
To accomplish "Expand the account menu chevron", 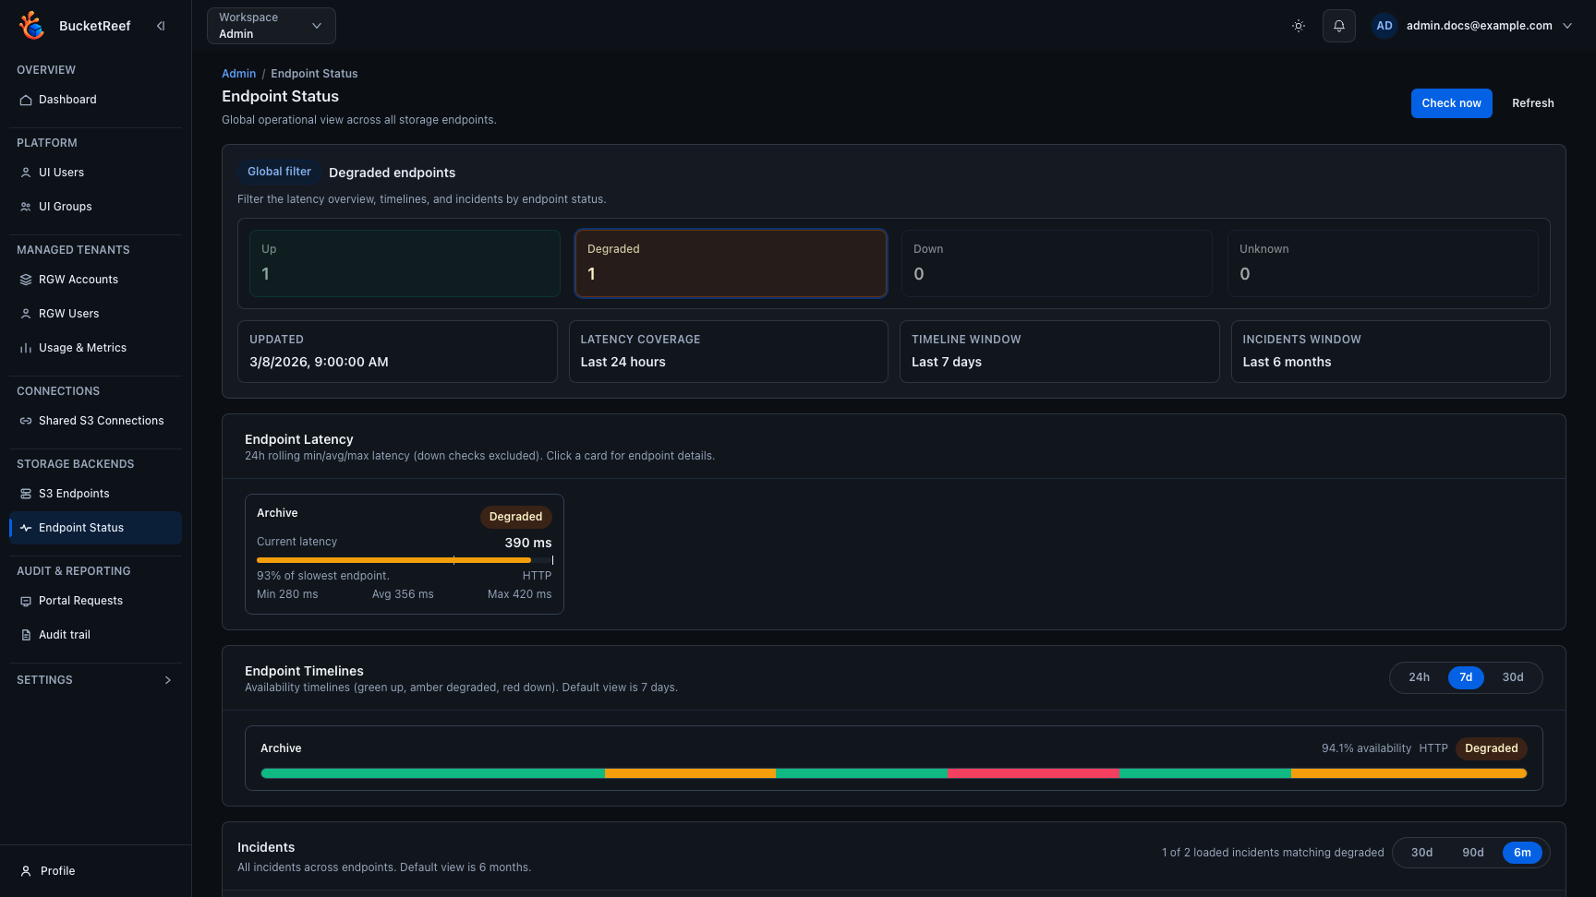I will point(1567,26).
